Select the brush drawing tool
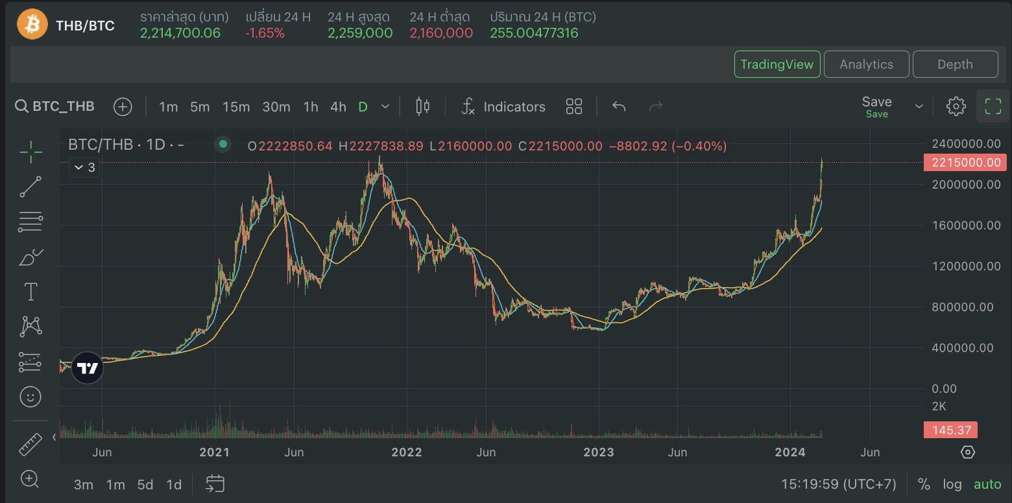 (x=30, y=257)
